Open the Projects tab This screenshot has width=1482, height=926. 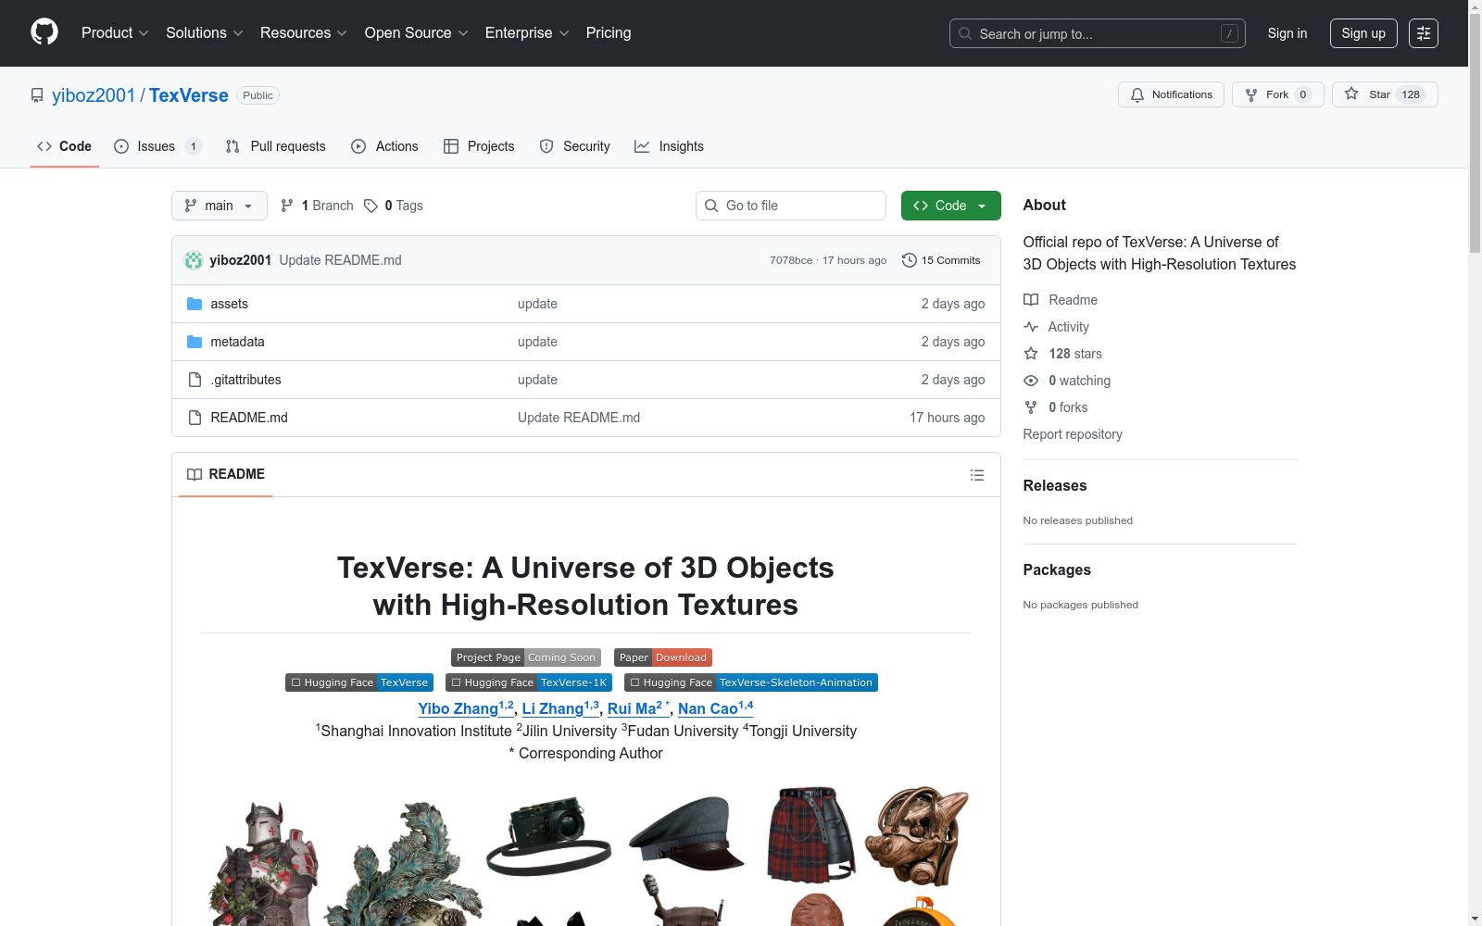pyautogui.click(x=479, y=146)
